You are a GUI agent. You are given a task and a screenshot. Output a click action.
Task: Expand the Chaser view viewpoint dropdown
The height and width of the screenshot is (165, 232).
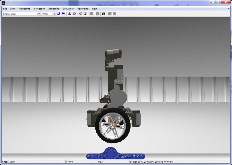tap(39, 14)
